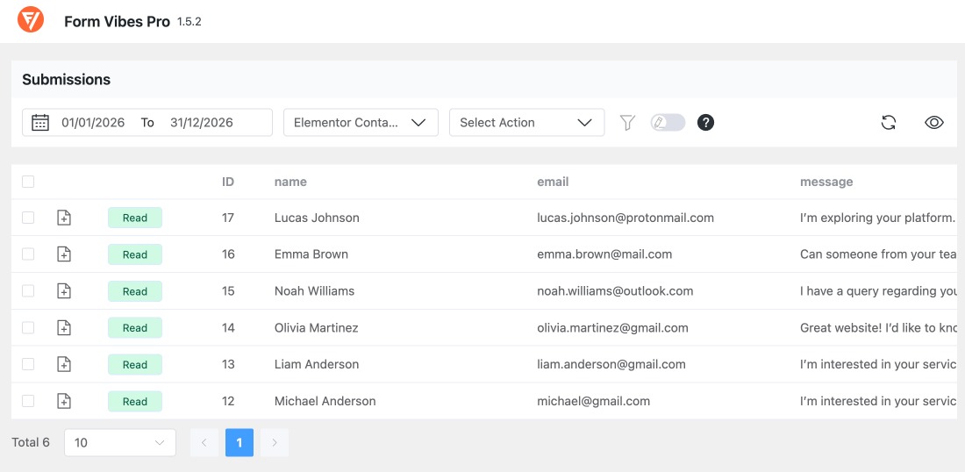
Task: Click the name Olivia Martinez
Action: 317,328
